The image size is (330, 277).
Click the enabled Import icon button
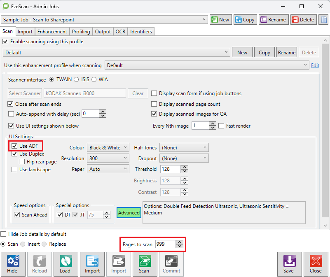(x=92, y=264)
